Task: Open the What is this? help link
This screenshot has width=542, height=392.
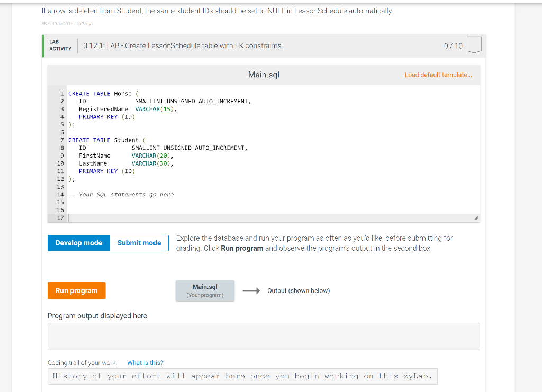Action: [x=145, y=363]
